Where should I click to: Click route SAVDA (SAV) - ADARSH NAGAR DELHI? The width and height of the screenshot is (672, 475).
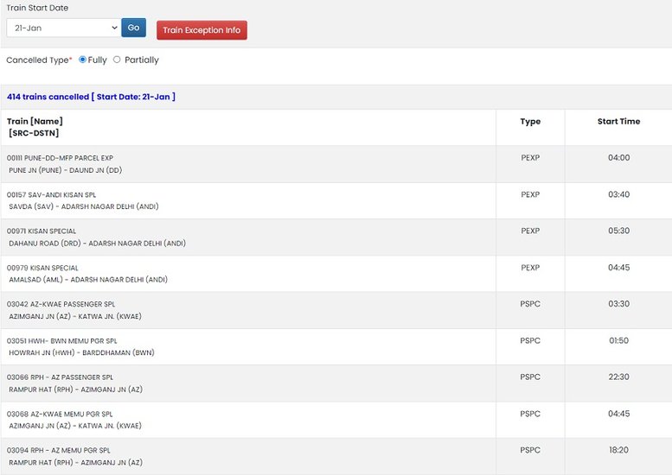click(x=84, y=206)
